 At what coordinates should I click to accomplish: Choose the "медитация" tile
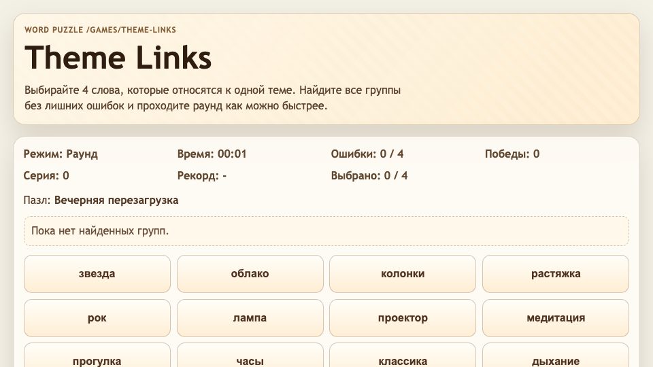click(x=556, y=318)
